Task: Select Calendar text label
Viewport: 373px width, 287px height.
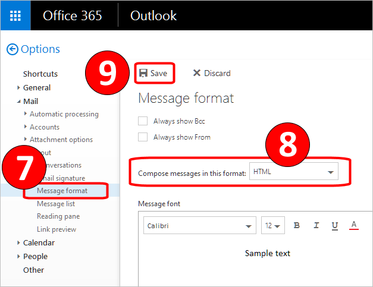Action: pyautogui.click(x=39, y=243)
